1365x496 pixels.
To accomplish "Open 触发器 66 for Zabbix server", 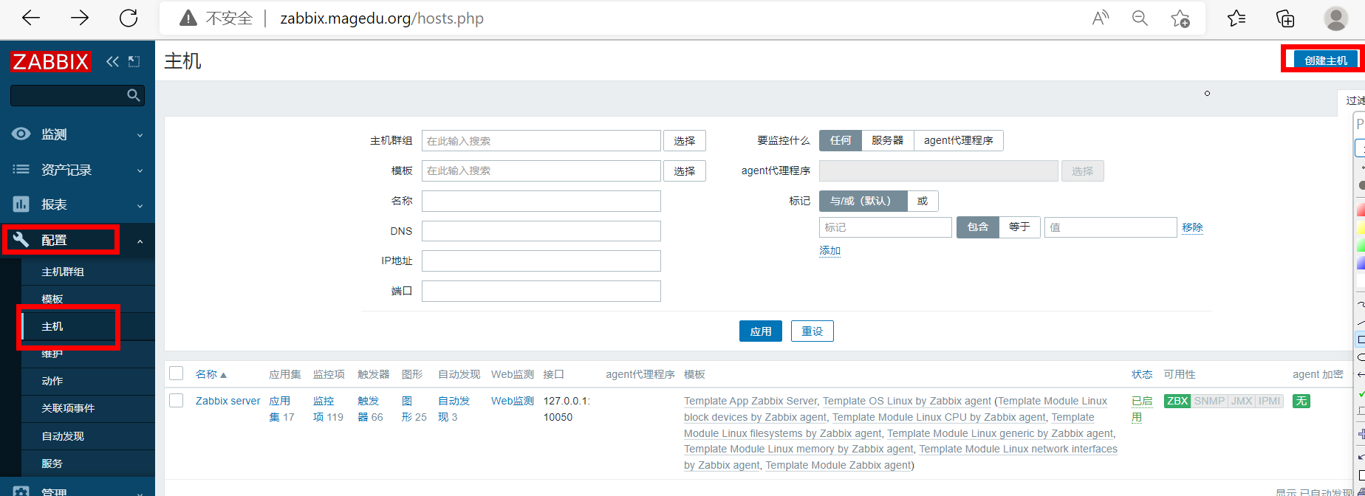I will [x=370, y=409].
